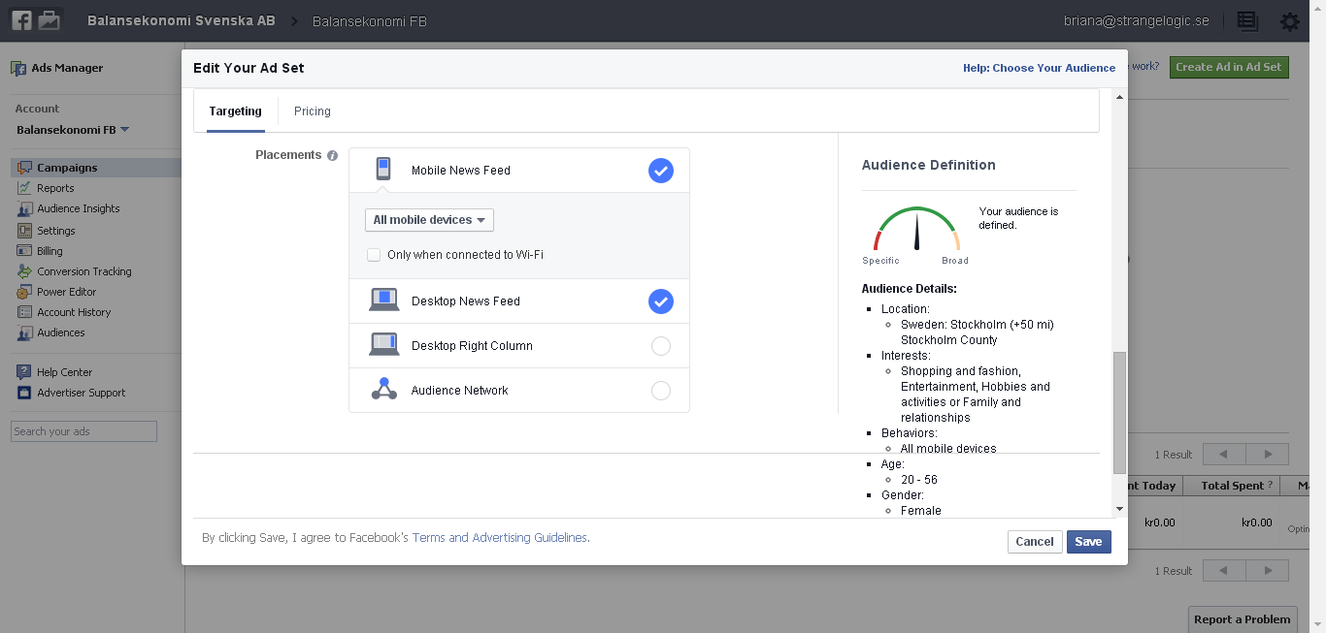Click the Mobile News Feed phone icon
Screen dimensions: 1326x633
point(383,170)
